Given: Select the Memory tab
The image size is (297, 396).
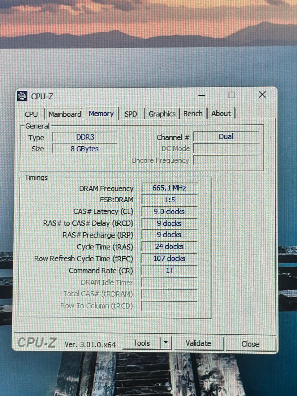Looking at the screenshot, I should coord(101,114).
